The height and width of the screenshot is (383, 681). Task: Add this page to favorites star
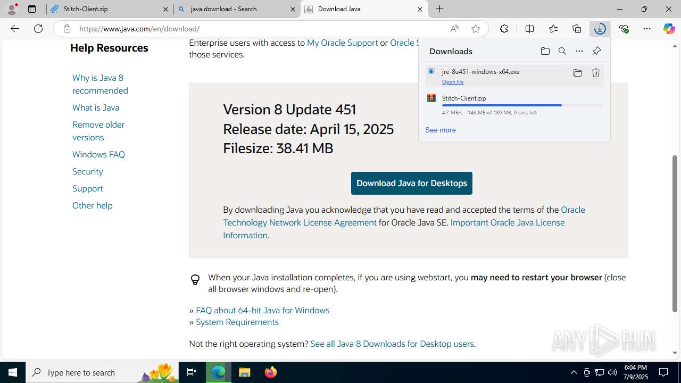(x=476, y=29)
